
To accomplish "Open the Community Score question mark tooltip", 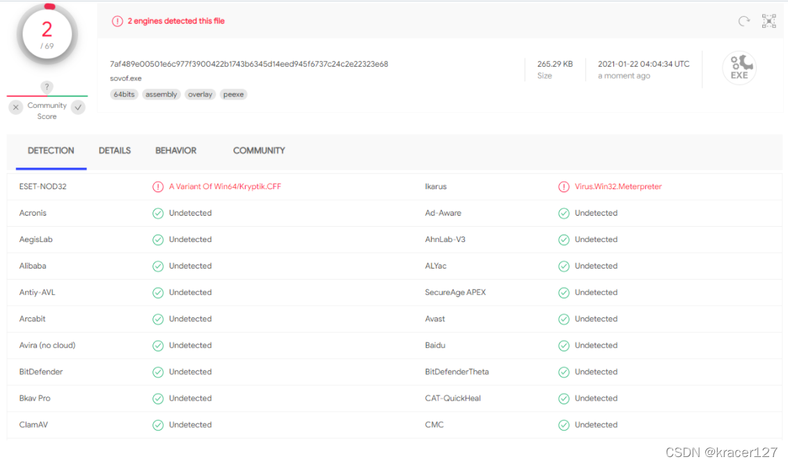I will [x=47, y=86].
